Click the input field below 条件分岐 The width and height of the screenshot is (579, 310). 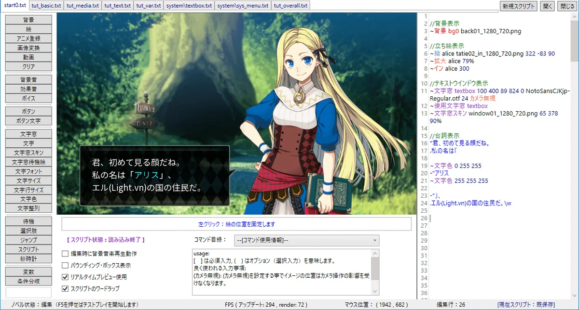pyautogui.click(x=28, y=292)
